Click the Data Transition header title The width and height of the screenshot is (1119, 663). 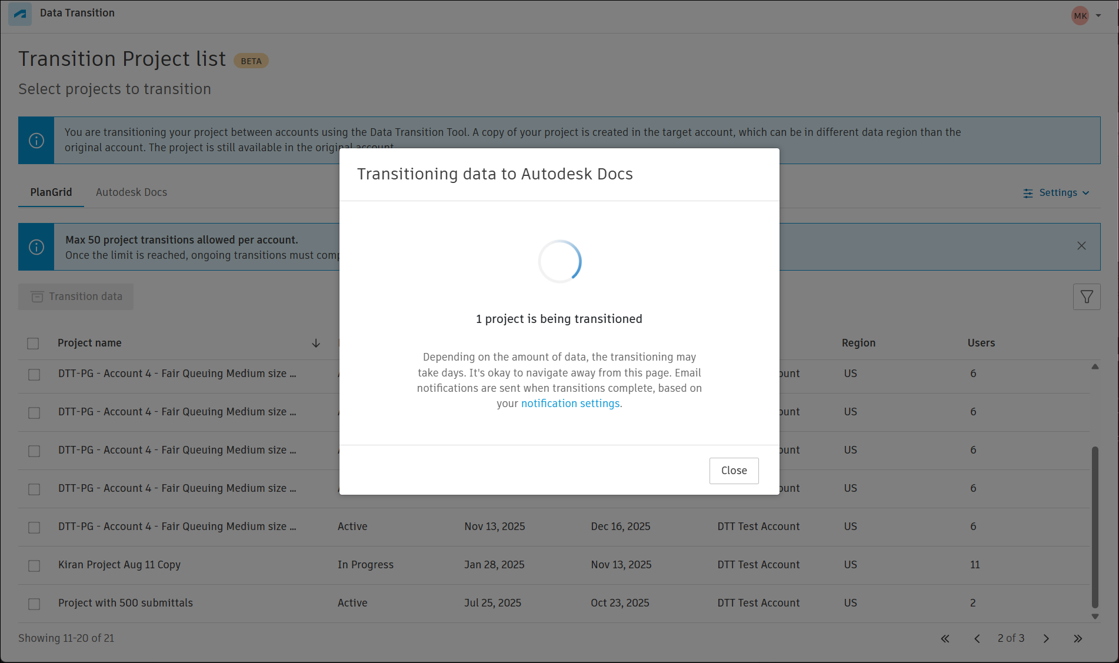click(x=77, y=13)
